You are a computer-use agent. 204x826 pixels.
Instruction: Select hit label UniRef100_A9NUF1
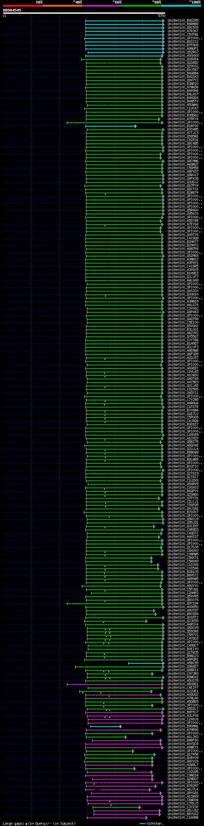pyautogui.click(x=183, y=49)
